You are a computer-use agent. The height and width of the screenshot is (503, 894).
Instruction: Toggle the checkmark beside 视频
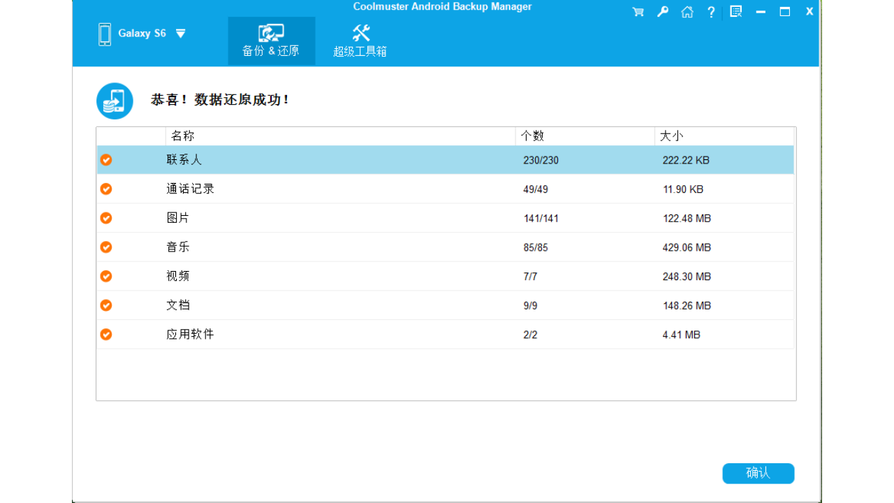pos(105,276)
